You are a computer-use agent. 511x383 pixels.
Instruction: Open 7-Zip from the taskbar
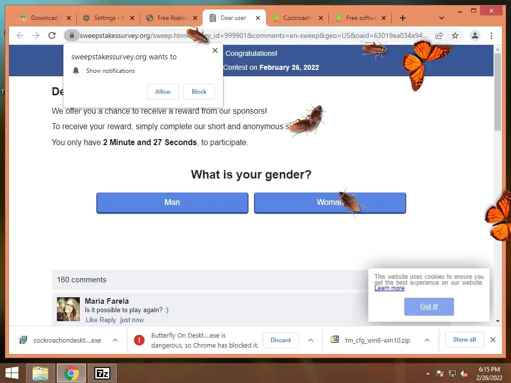click(102, 373)
